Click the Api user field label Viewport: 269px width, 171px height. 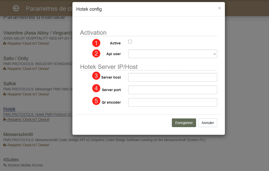[x=113, y=54]
